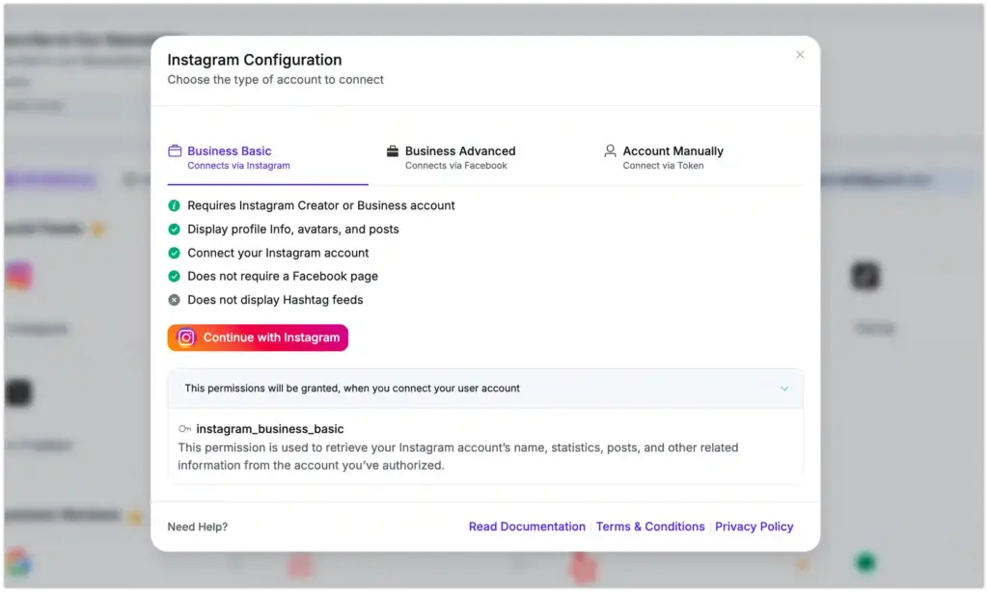Open the Privacy Policy
This screenshot has width=988, height=592.
(755, 526)
